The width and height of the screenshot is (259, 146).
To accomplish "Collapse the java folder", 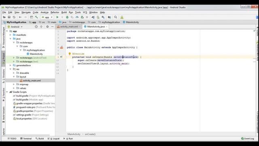I will coord(11,39).
